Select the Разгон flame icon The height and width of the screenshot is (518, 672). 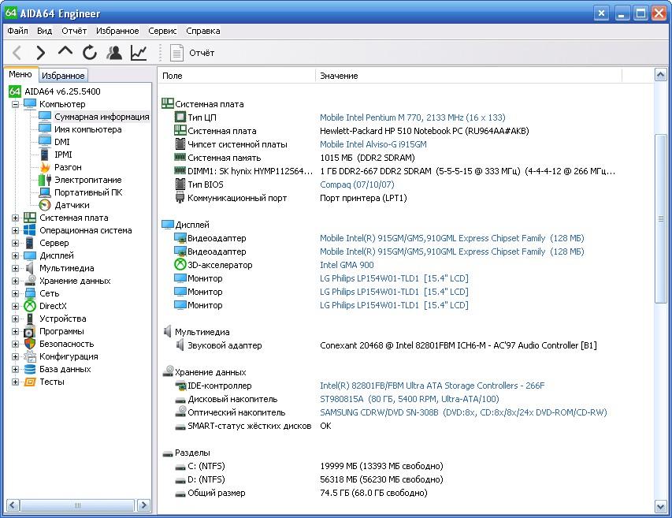point(45,167)
